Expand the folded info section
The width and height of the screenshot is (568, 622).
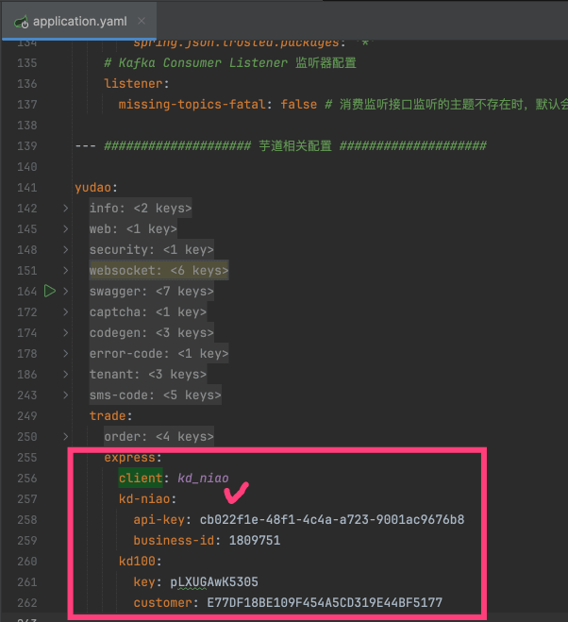65,208
